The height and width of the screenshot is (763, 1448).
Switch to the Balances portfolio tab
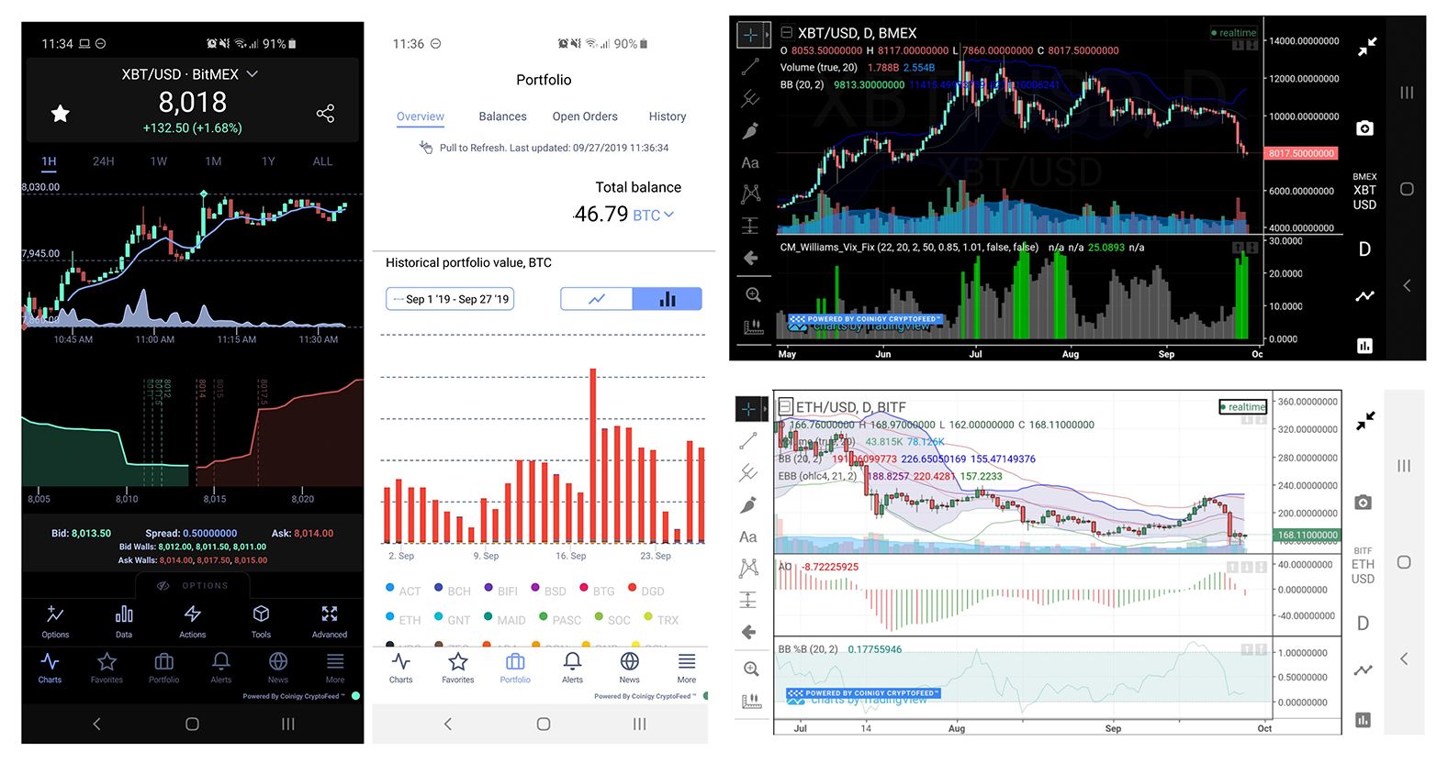point(502,116)
